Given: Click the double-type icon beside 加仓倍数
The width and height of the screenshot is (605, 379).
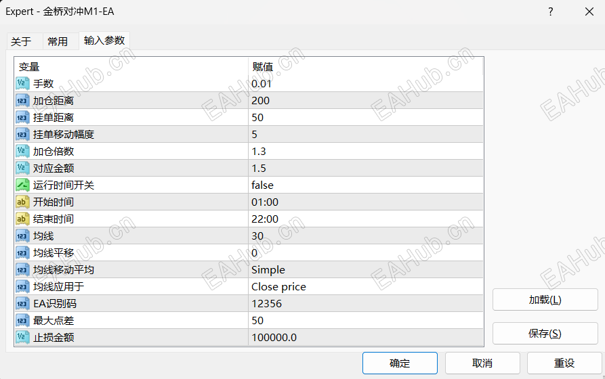Looking at the screenshot, I should [x=22, y=152].
